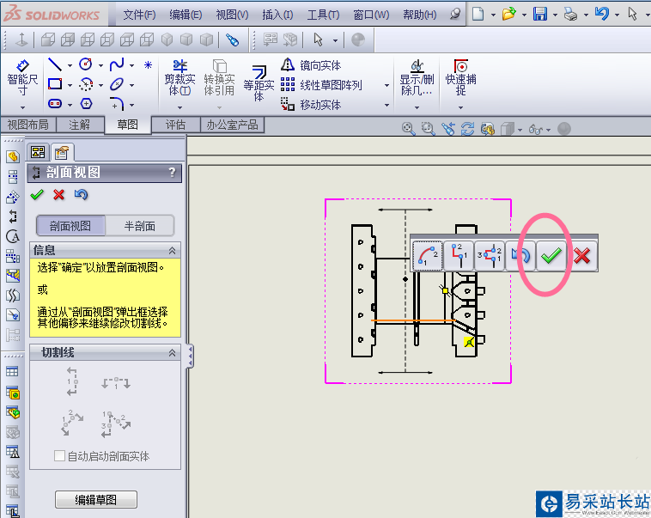This screenshot has height=518, width=651.
Task: Choose horizontal cutting line option
Action: pyautogui.click(x=116, y=382)
